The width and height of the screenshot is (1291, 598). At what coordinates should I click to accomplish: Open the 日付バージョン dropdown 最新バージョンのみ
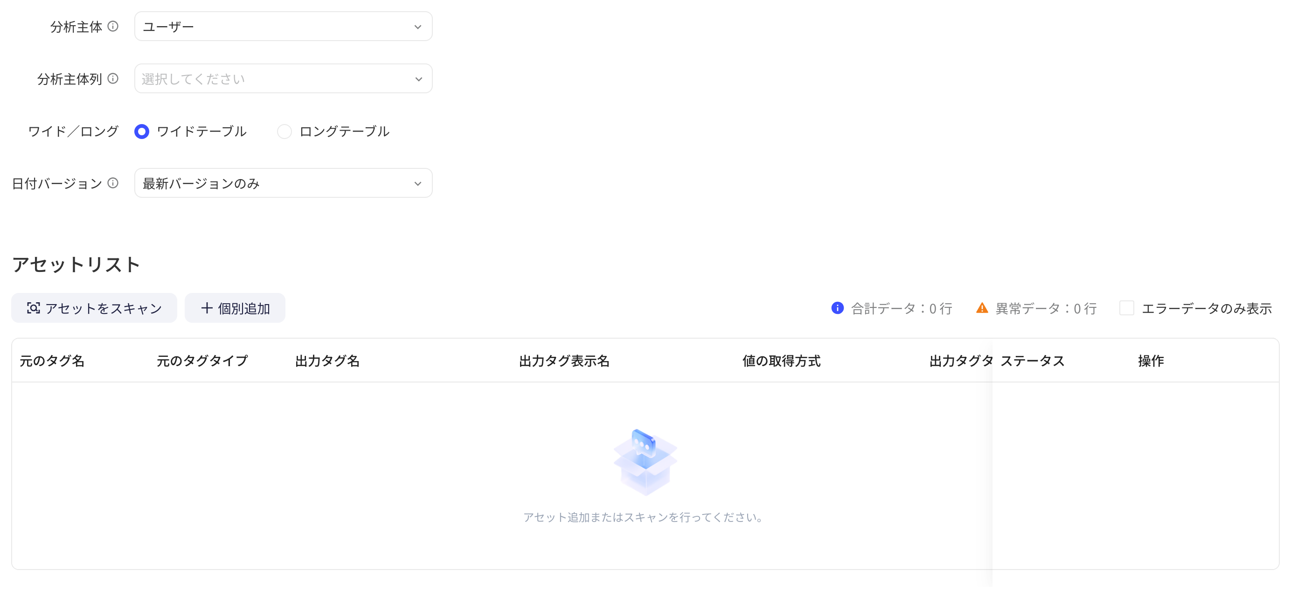coord(283,183)
